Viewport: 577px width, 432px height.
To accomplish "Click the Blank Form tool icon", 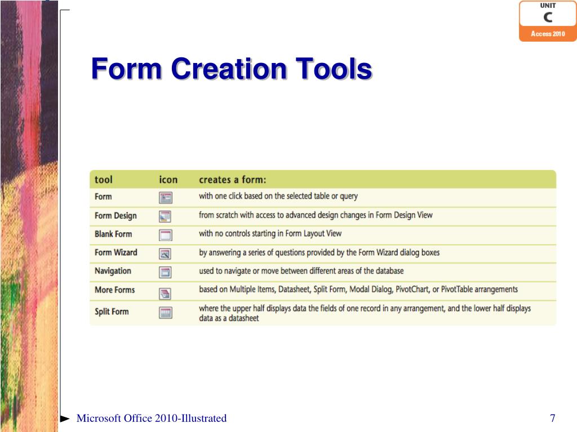I will [x=166, y=235].
